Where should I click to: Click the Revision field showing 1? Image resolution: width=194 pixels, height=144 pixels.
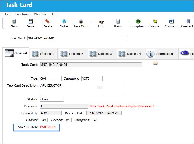[64, 106]
